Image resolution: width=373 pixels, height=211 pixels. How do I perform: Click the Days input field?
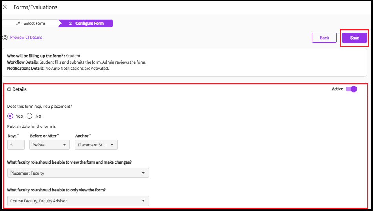coord(16,145)
